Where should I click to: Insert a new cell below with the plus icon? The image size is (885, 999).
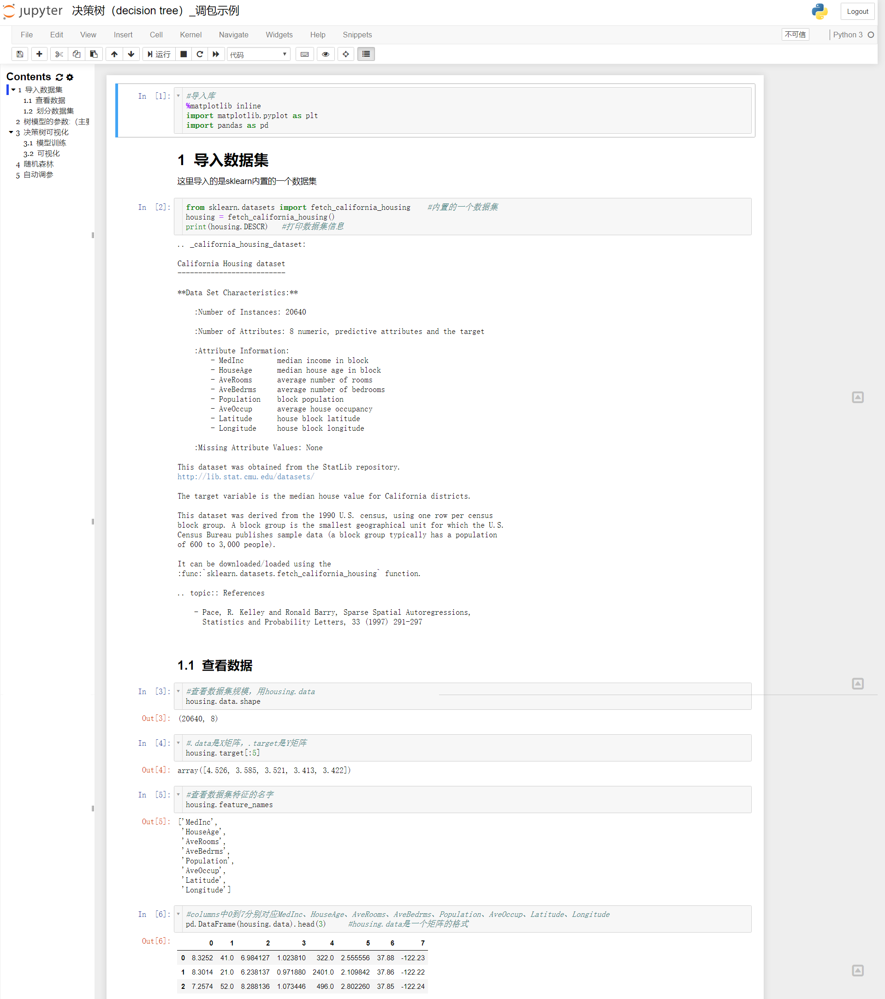39,54
